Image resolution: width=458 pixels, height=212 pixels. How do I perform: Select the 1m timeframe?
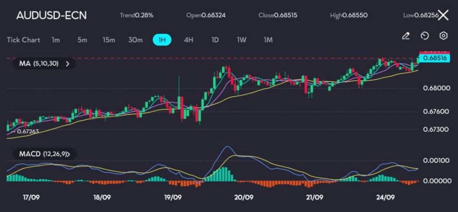(55, 40)
